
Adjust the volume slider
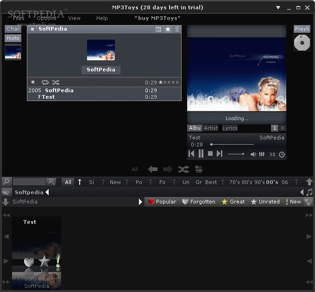click(236, 154)
